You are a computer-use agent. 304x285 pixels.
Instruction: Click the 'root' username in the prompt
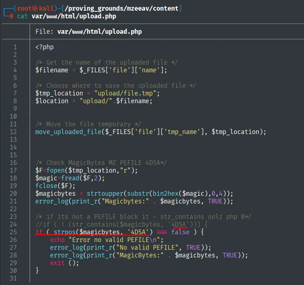(x=24, y=8)
